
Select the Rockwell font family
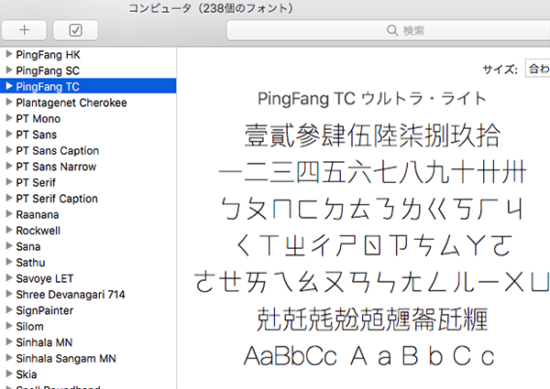tap(38, 231)
